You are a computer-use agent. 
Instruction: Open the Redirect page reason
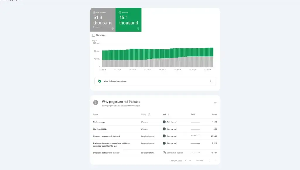pos(155,122)
